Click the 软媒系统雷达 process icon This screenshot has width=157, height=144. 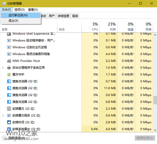click(9, 129)
